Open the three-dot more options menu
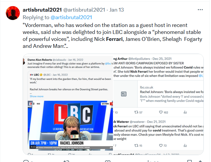Screen dimensions: 211x162 point(200,10)
